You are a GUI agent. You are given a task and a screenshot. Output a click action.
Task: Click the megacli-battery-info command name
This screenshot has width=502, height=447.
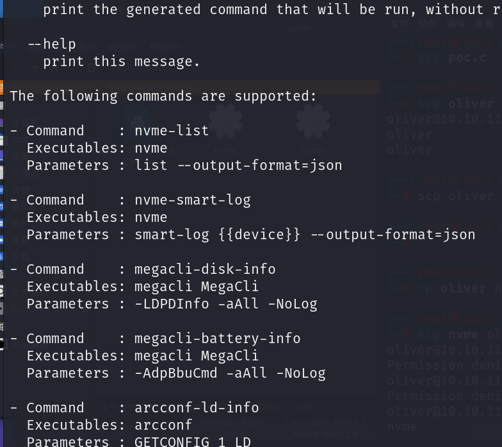217,339
